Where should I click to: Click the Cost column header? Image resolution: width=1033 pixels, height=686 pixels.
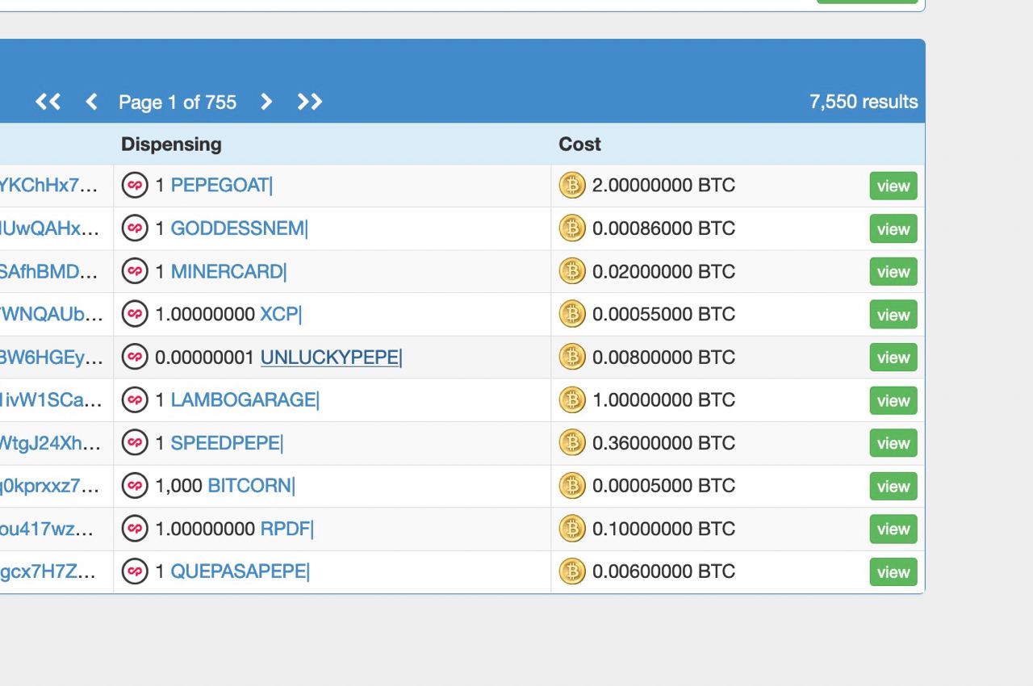579,144
